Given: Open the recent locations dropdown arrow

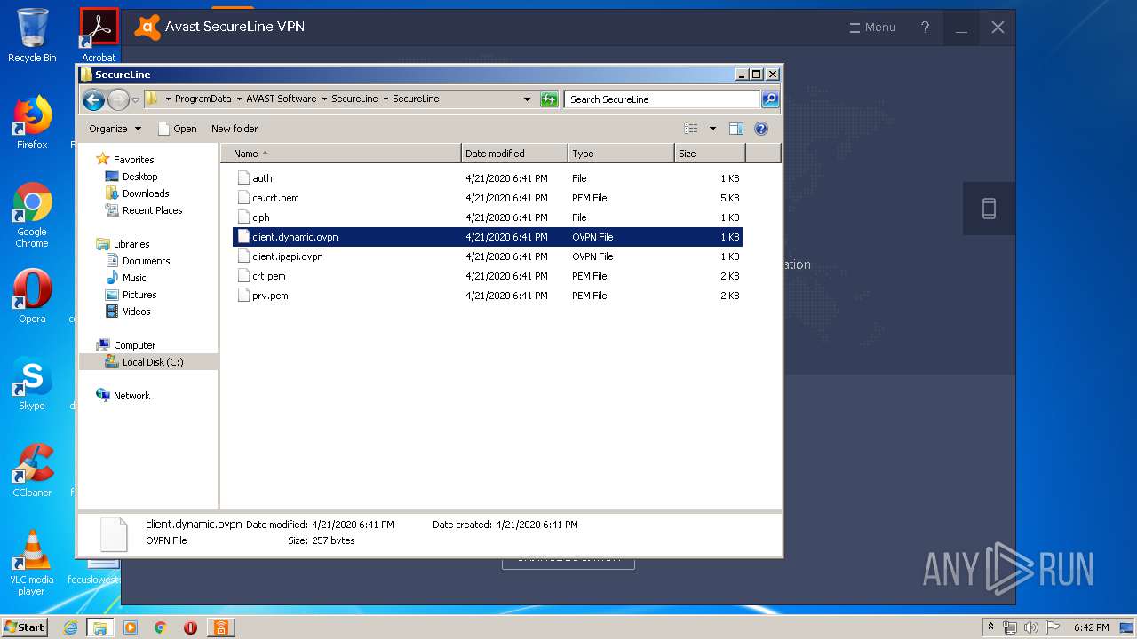Looking at the screenshot, I should pyautogui.click(x=135, y=100).
